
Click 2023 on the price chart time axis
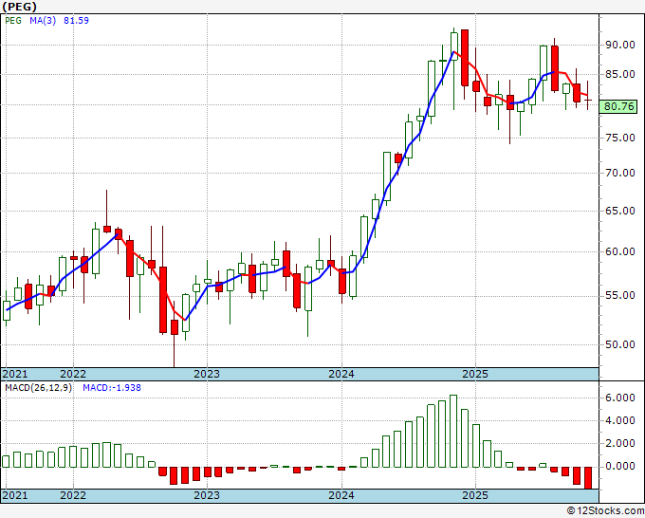point(207,374)
